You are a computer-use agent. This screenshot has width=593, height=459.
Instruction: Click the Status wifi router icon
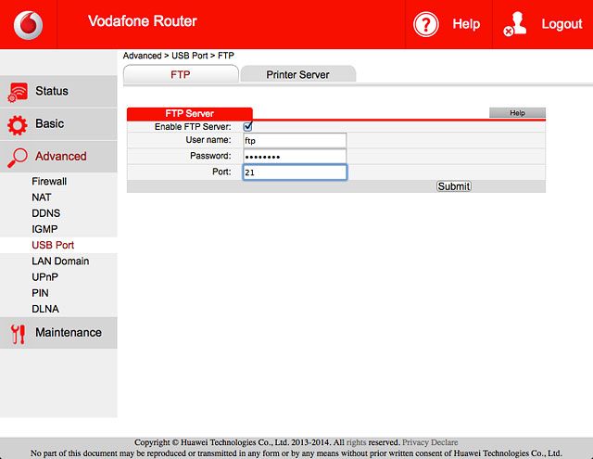point(18,93)
